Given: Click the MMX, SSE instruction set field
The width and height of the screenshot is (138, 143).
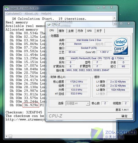Looking at the screenshot, I should (x=97, y=70).
